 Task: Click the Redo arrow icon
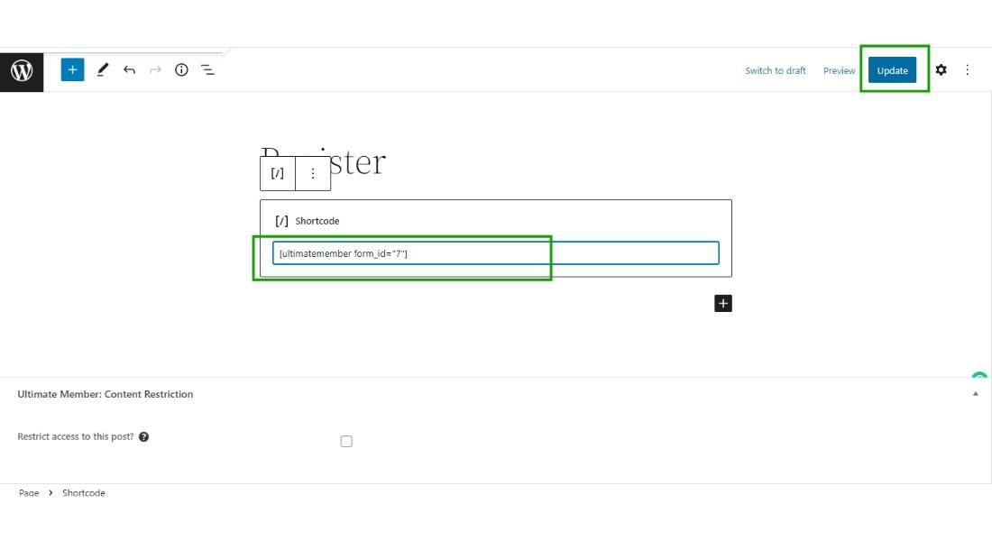155,69
